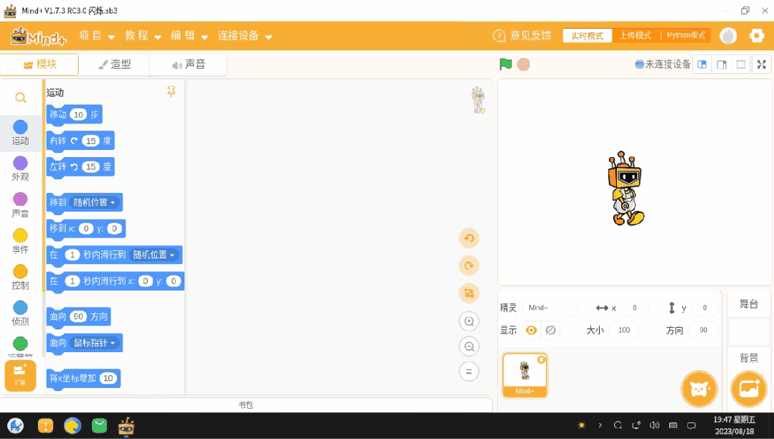Open the green taskbar application icon
774x439 pixels.
point(99,425)
